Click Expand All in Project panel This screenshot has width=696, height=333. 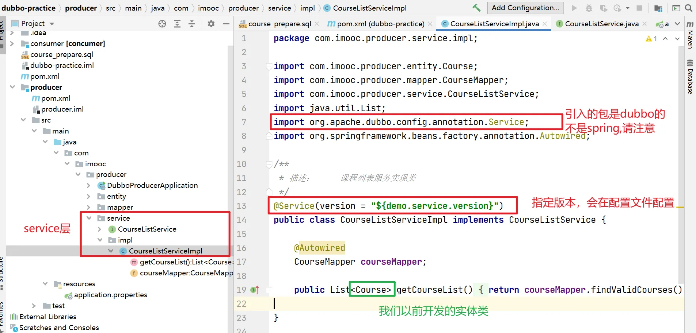click(177, 24)
